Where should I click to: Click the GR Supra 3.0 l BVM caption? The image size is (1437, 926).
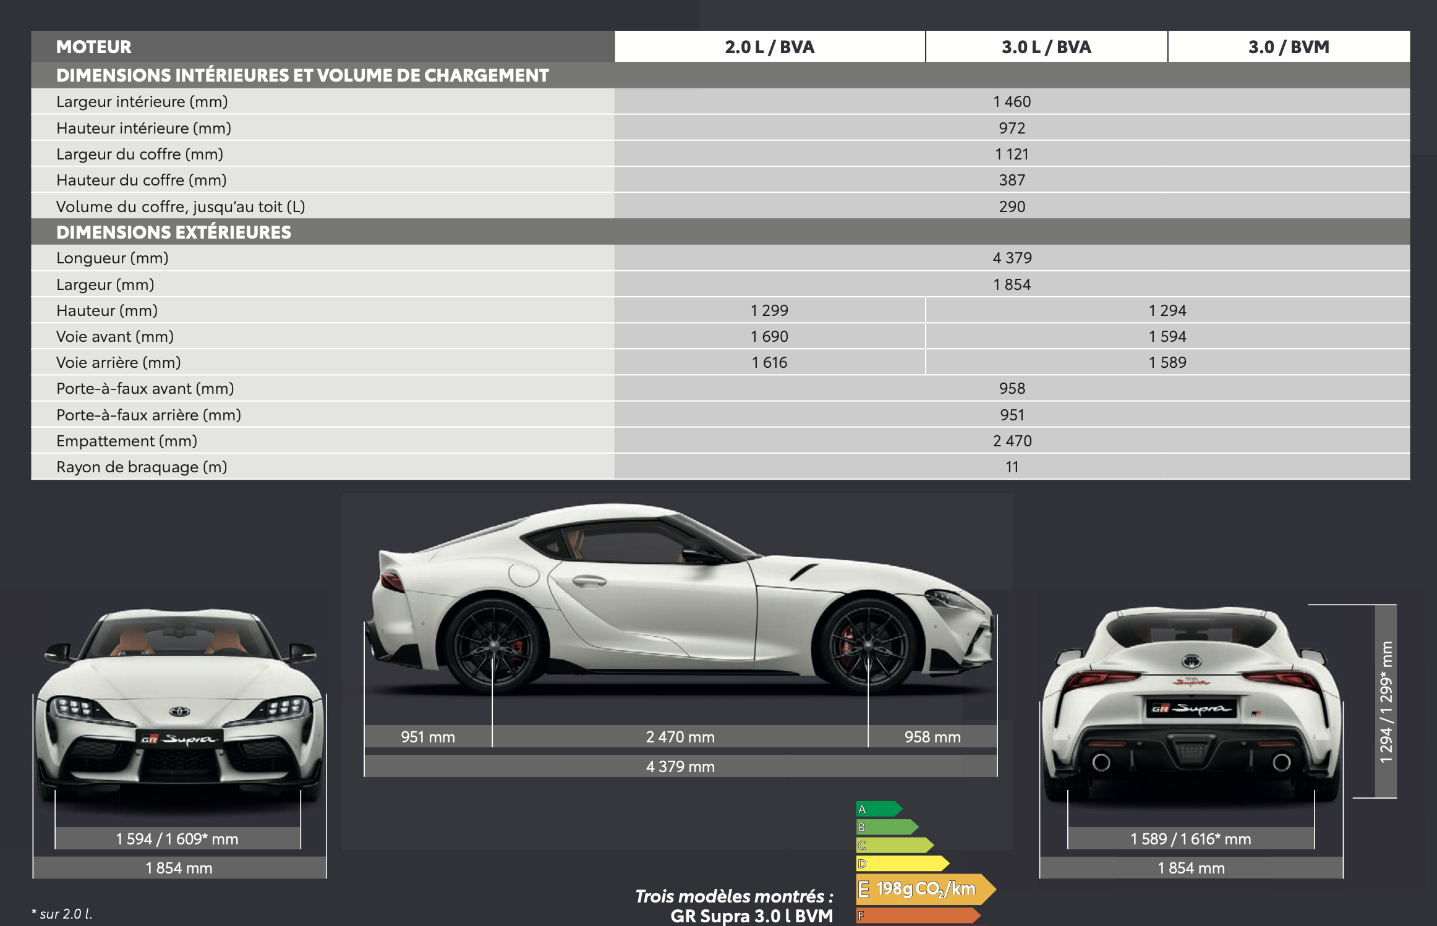click(752, 915)
